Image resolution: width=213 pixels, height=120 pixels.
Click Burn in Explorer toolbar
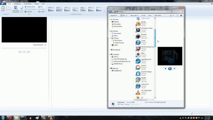(150, 16)
